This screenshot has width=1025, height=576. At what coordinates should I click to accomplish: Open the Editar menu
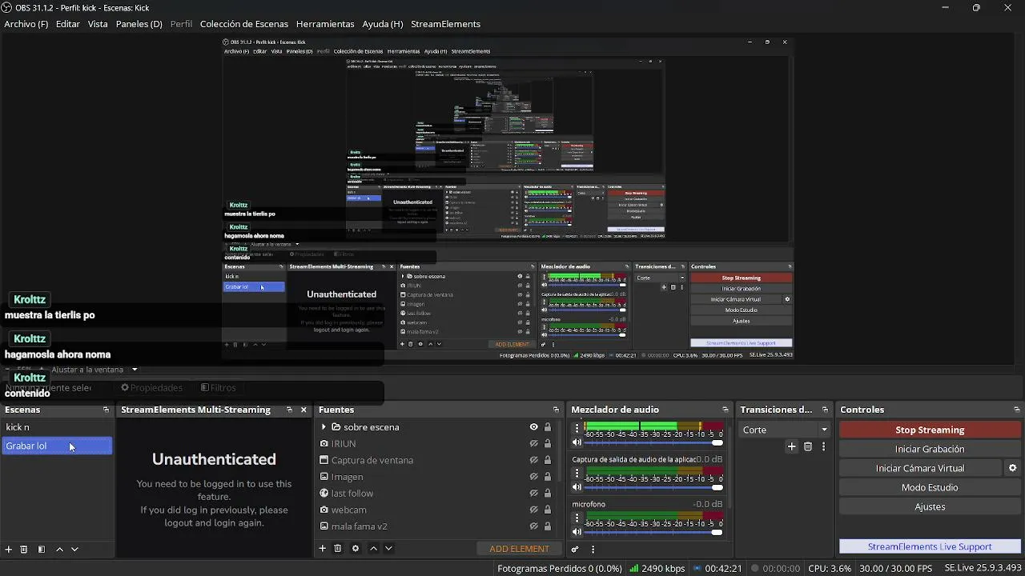pos(67,24)
